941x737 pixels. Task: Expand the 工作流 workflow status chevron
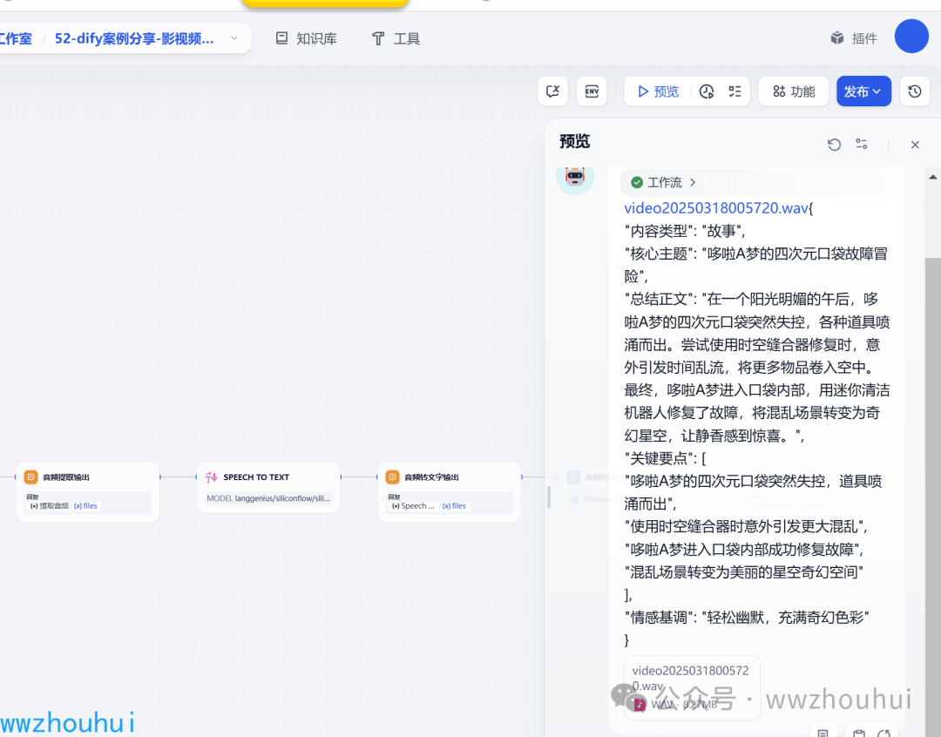click(x=693, y=182)
